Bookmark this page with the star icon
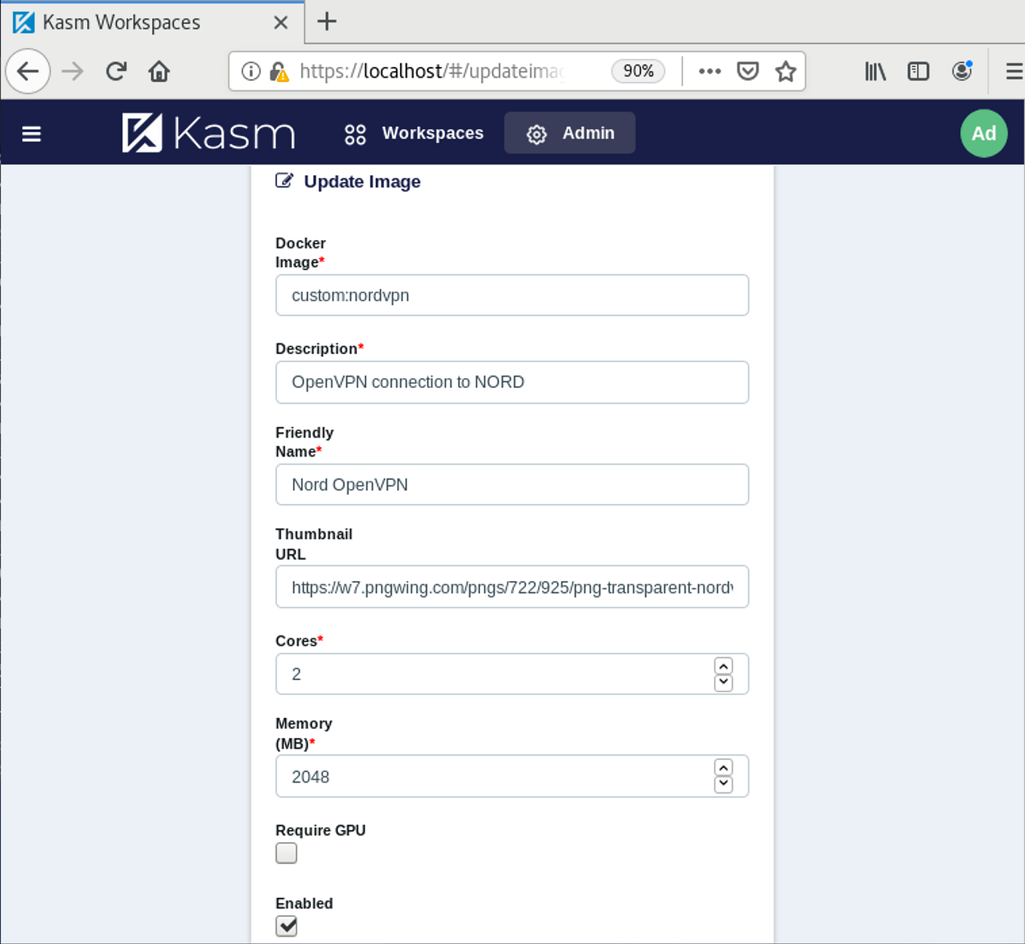Screen dimensions: 1025x944 (786, 71)
